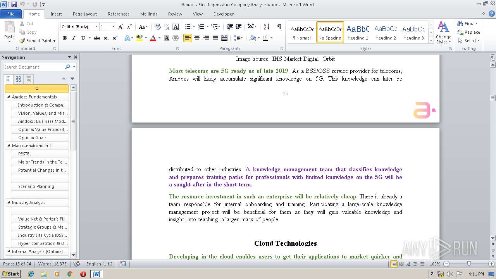The image size is (496, 279).
Task: Click Grow Font icon
Action: coord(121,27)
